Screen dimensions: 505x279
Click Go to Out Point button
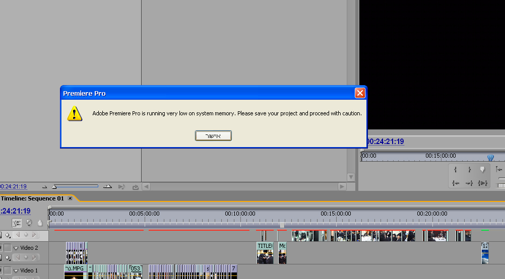(x=469, y=183)
